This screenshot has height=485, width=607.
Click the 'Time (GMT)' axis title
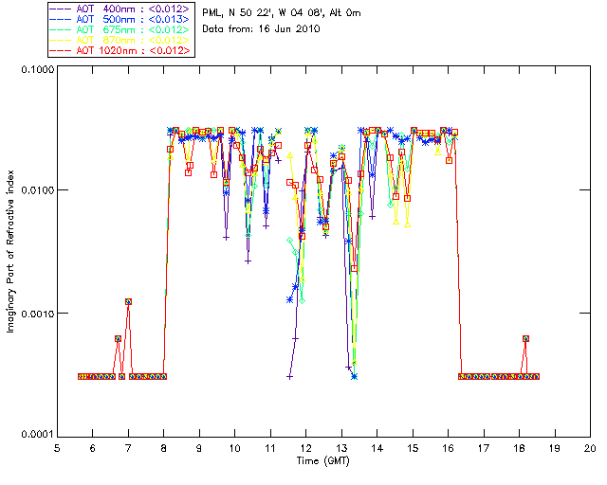[323, 461]
